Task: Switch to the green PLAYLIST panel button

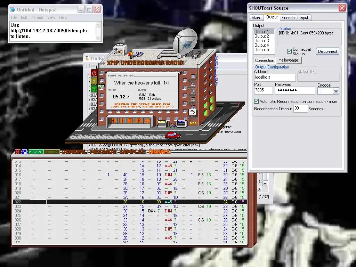Action: click(x=36, y=152)
